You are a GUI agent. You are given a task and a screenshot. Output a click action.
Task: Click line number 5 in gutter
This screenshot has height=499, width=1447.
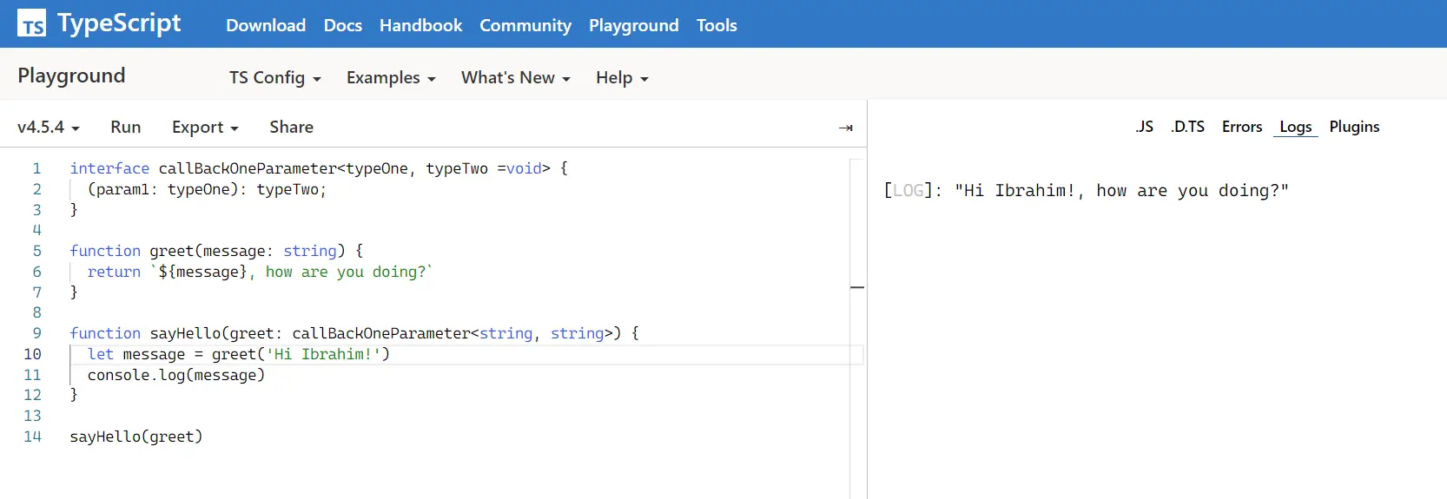pos(36,251)
